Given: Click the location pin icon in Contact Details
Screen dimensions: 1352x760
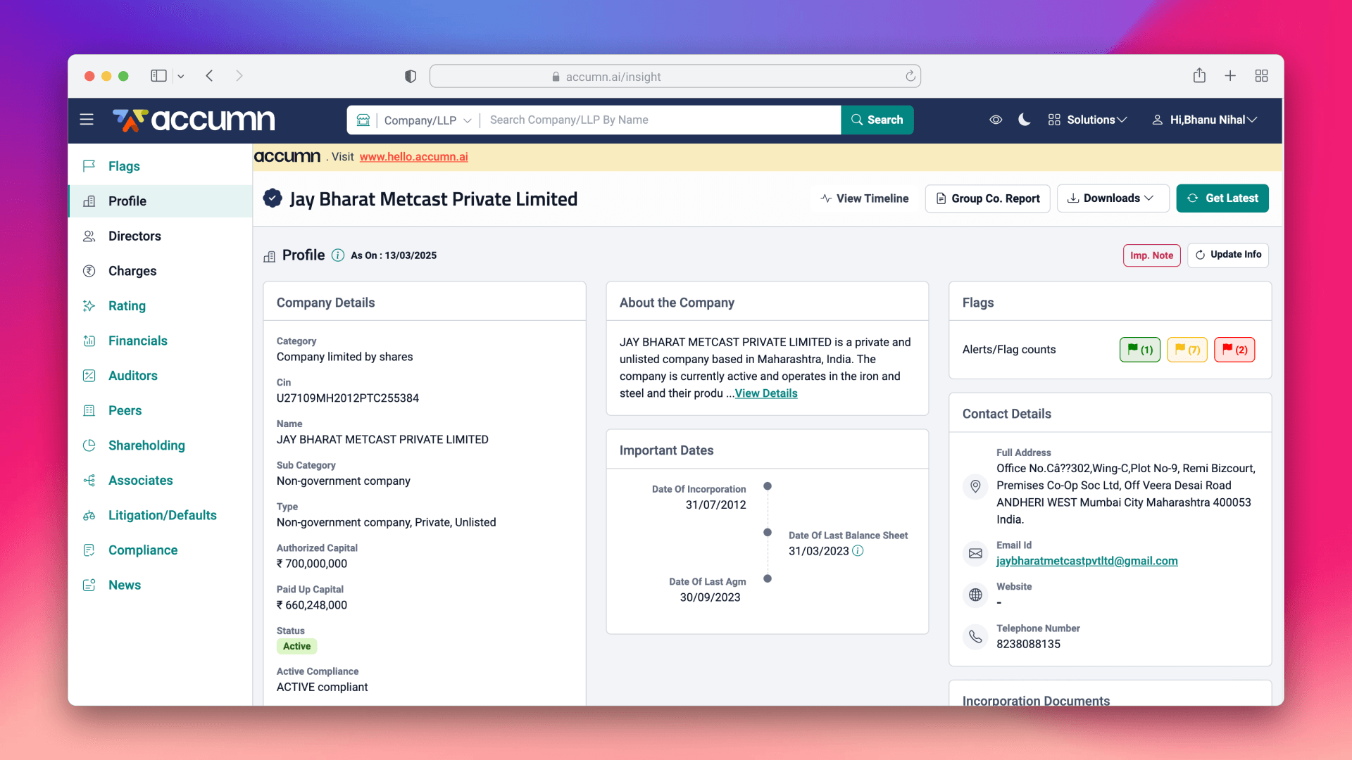Looking at the screenshot, I should click(975, 486).
